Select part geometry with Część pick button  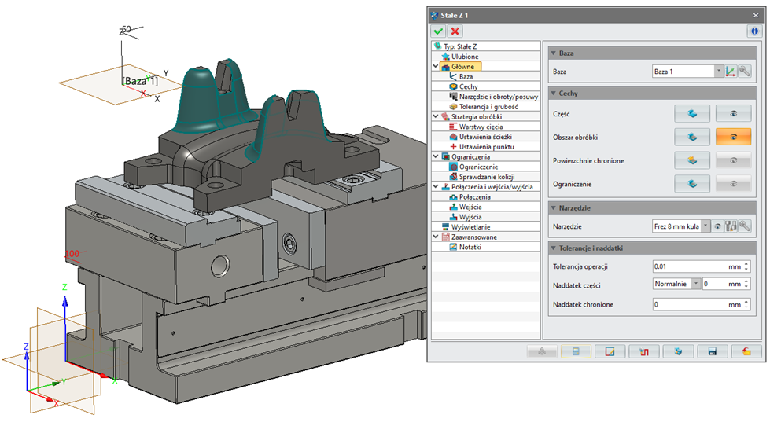(x=692, y=114)
